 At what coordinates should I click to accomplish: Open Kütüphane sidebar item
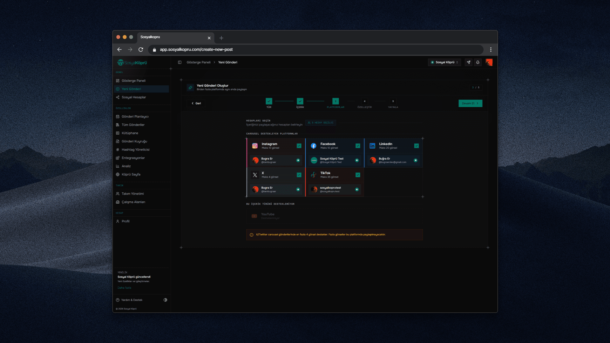pyautogui.click(x=141, y=133)
